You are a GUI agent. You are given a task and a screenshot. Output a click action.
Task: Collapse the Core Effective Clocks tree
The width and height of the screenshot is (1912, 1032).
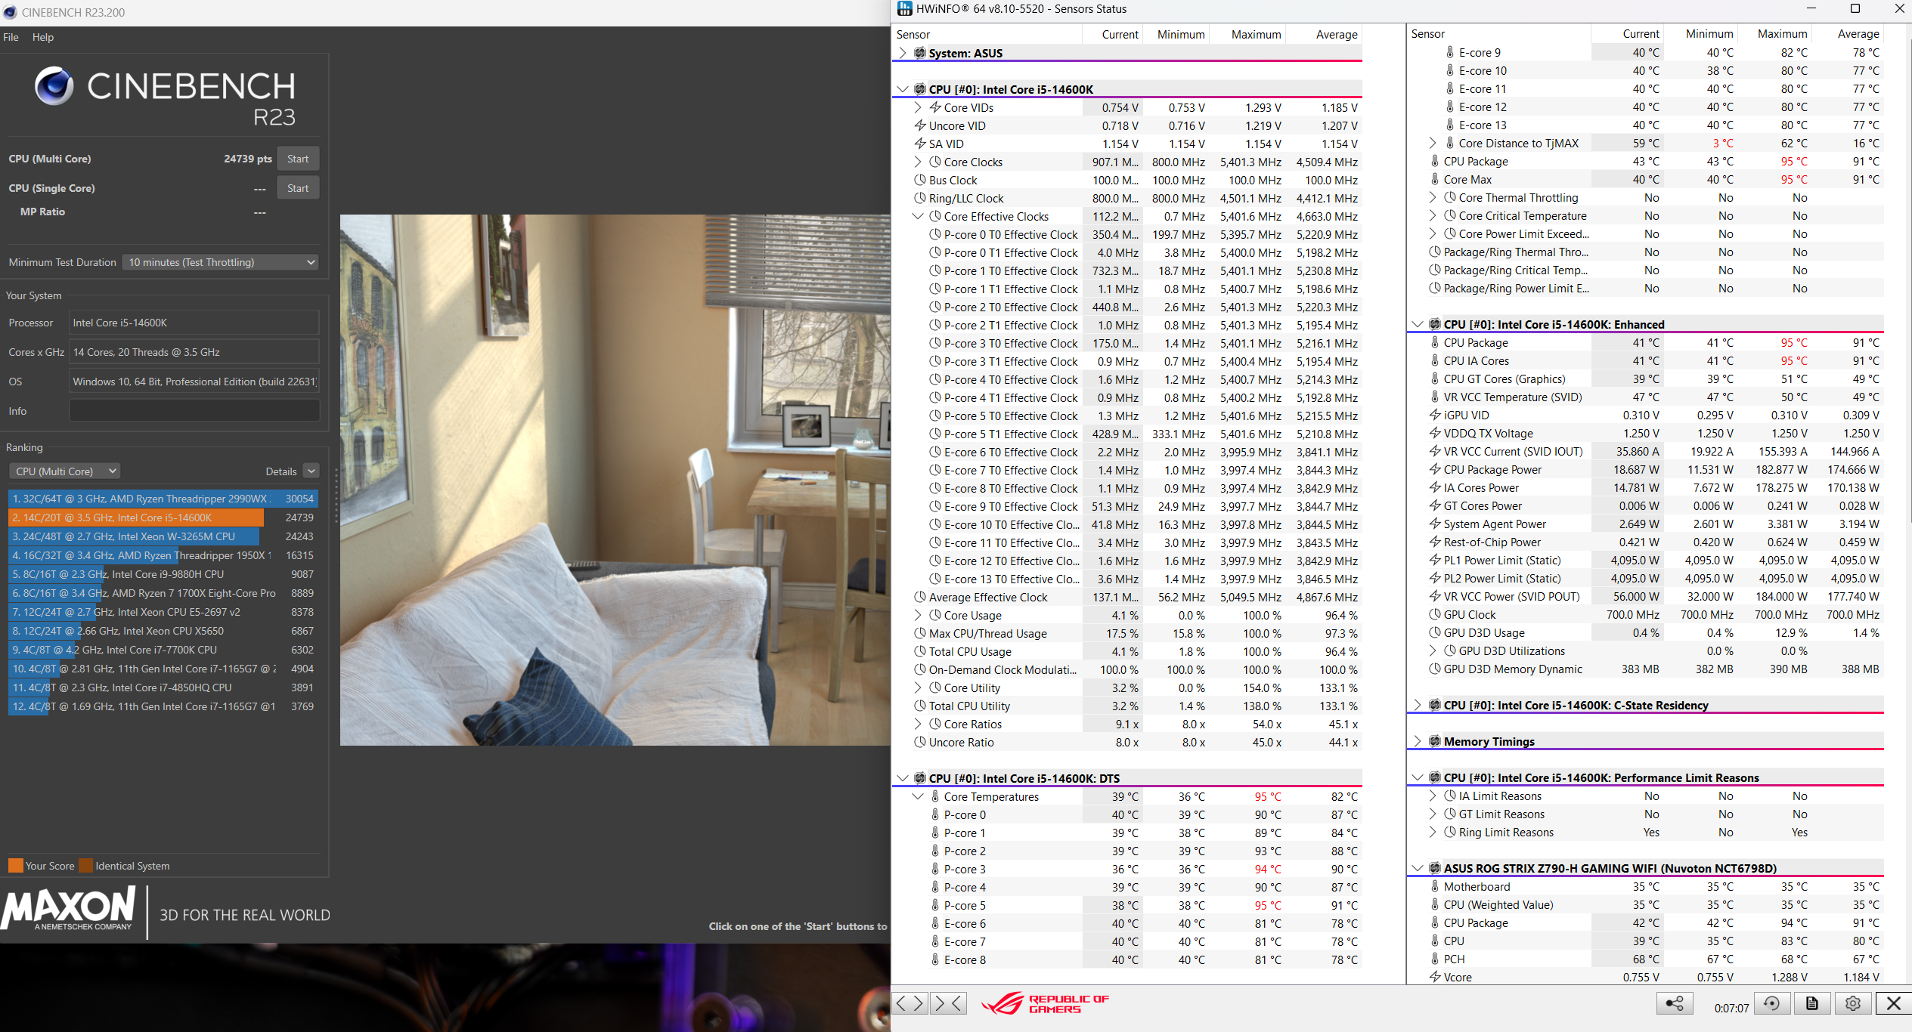(x=918, y=216)
